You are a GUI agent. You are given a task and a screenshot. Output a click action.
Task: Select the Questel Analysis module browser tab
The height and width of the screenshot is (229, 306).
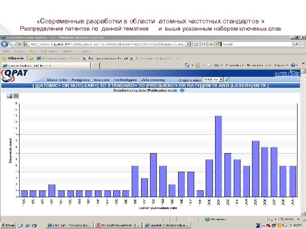(46, 66)
